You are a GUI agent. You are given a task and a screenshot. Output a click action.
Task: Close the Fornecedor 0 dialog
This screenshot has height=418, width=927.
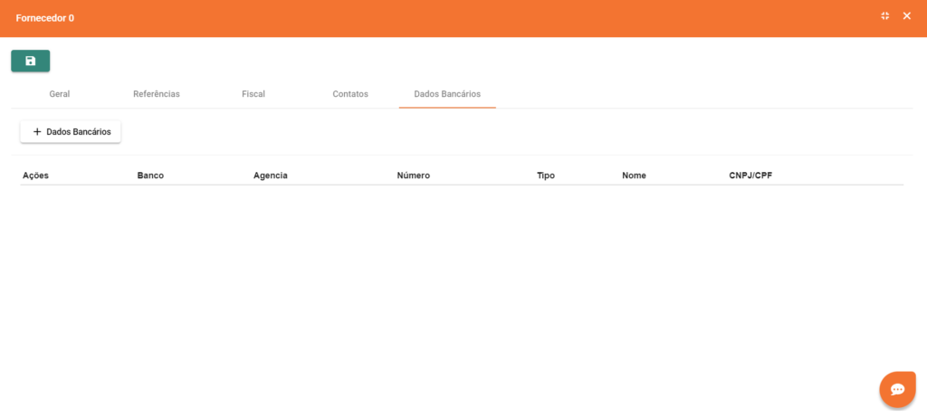[906, 16]
